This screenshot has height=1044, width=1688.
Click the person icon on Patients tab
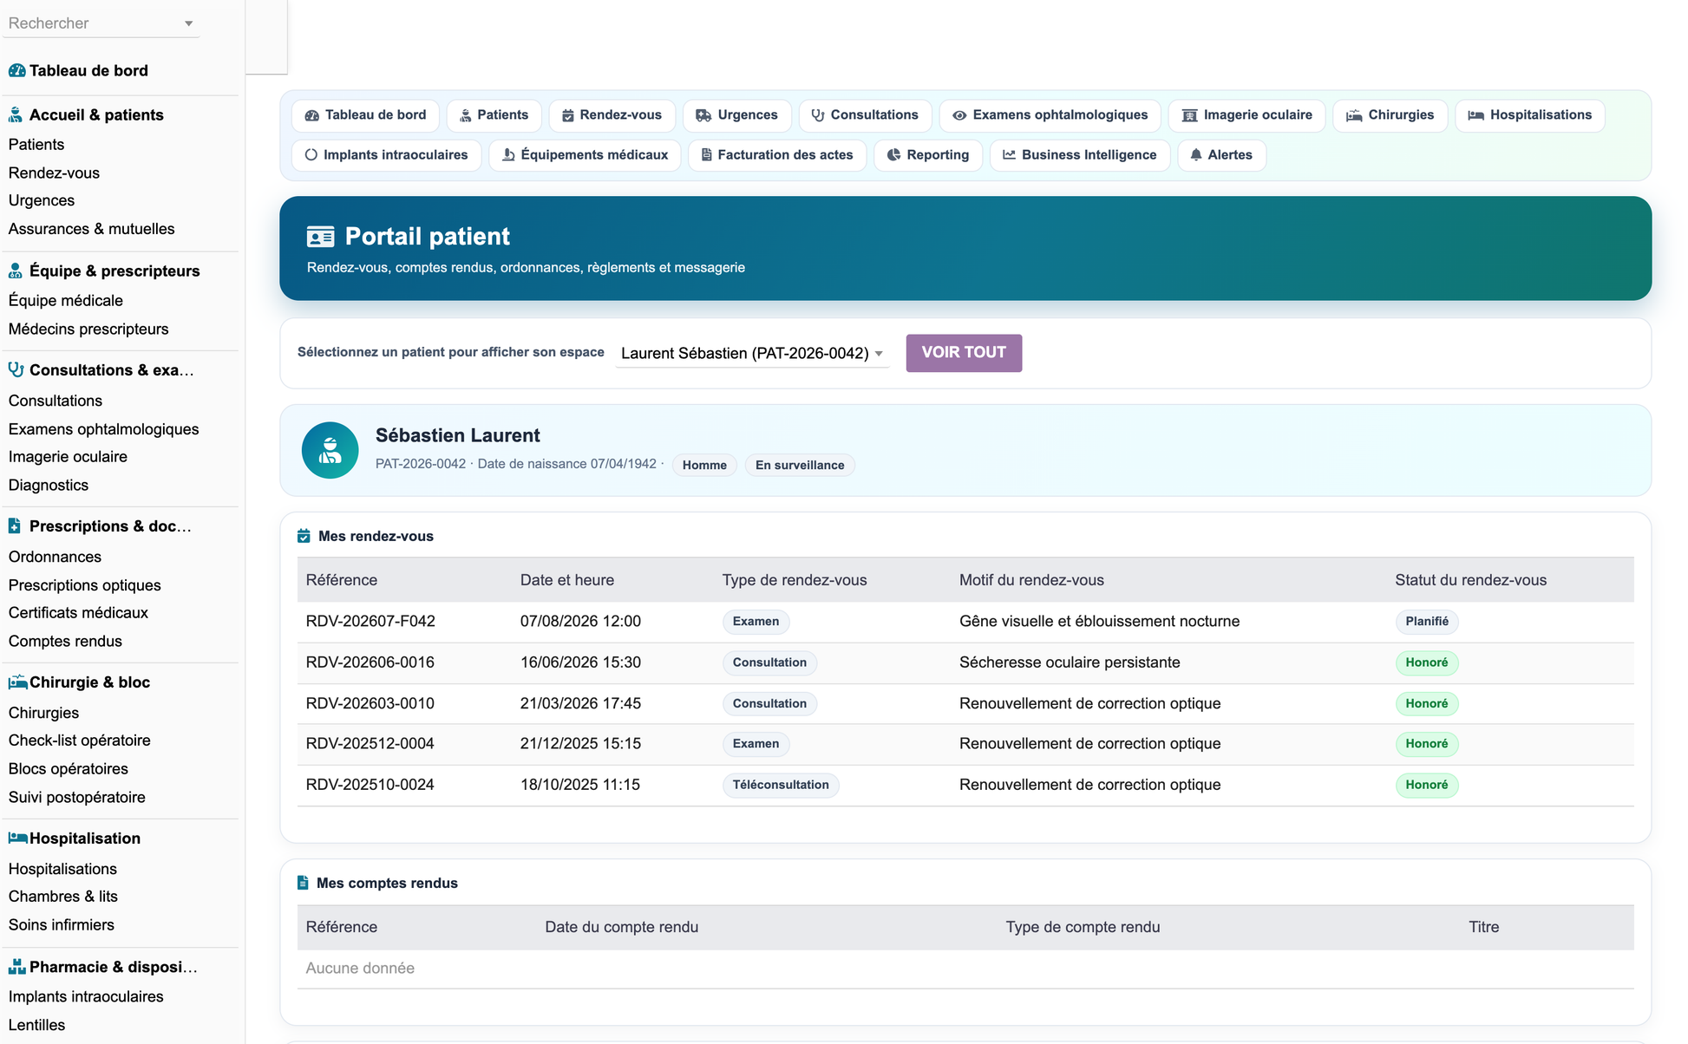(466, 115)
